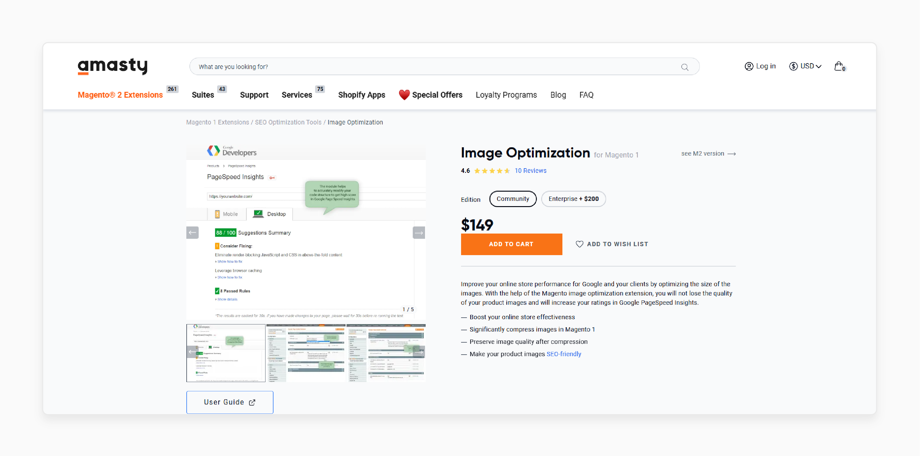This screenshot has height=456, width=920.
Task: Click the User Guide external link icon
Action: (x=252, y=402)
